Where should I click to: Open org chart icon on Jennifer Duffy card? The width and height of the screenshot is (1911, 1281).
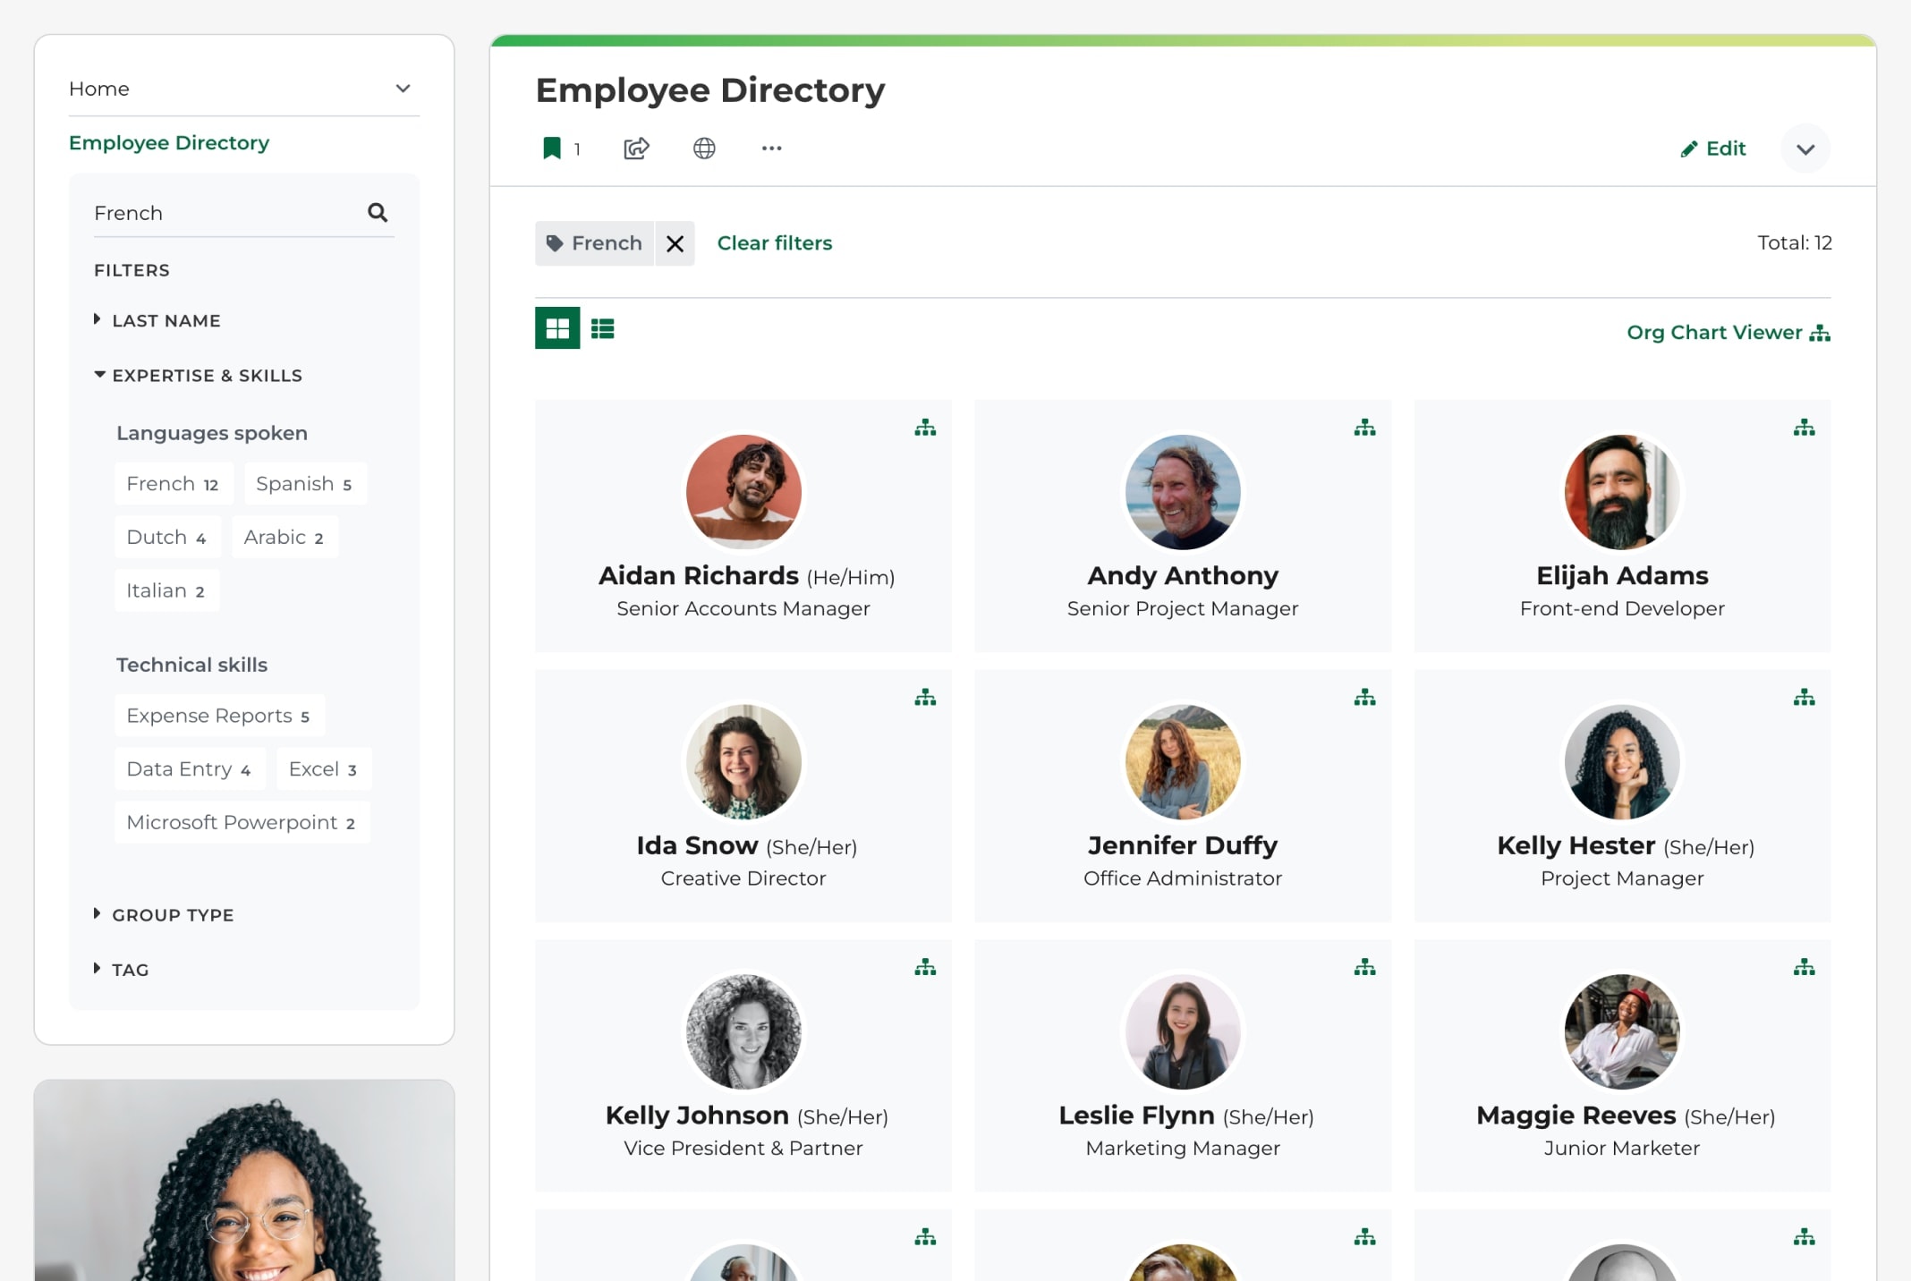pyautogui.click(x=1364, y=697)
